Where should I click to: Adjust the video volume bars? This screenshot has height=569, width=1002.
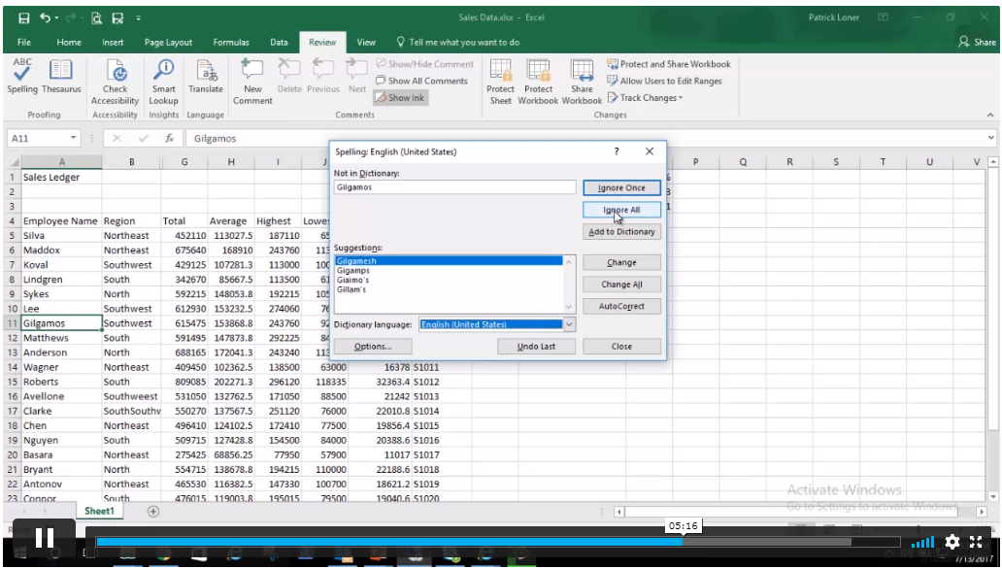(922, 543)
